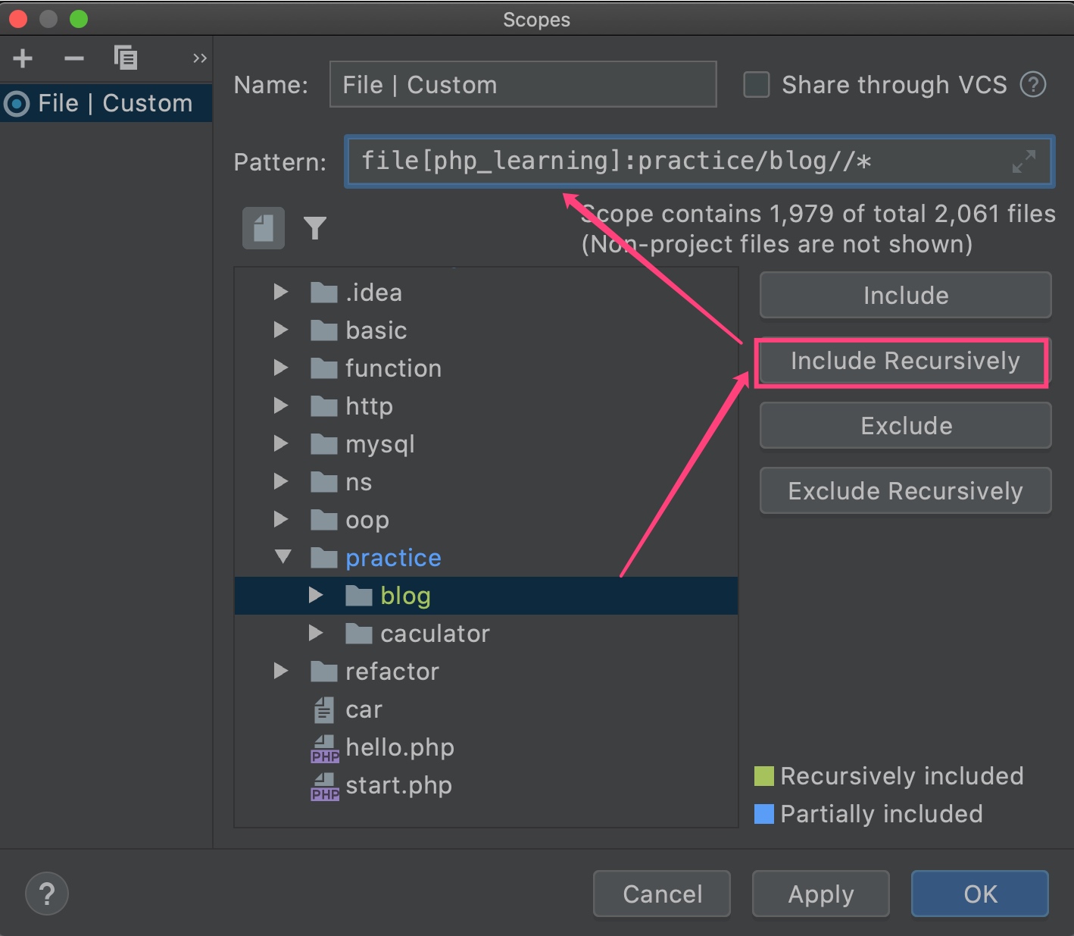Viewport: 1074px width, 936px height.
Task: Select the practice tree label
Action: tap(393, 558)
